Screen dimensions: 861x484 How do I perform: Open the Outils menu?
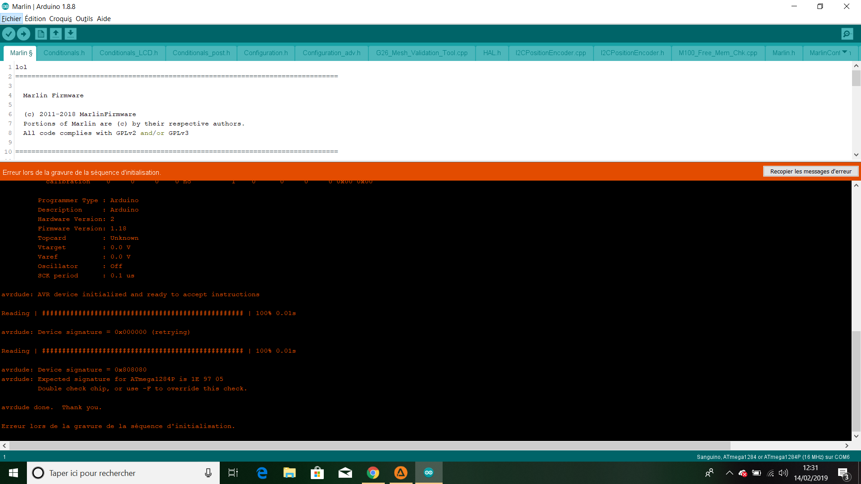pyautogui.click(x=84, y=18)
